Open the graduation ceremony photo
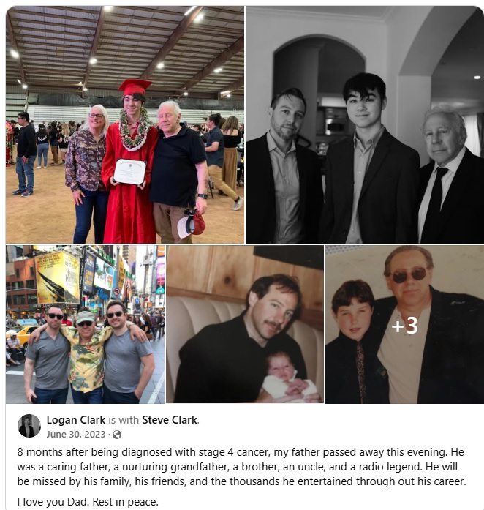 tap(125, 124)
